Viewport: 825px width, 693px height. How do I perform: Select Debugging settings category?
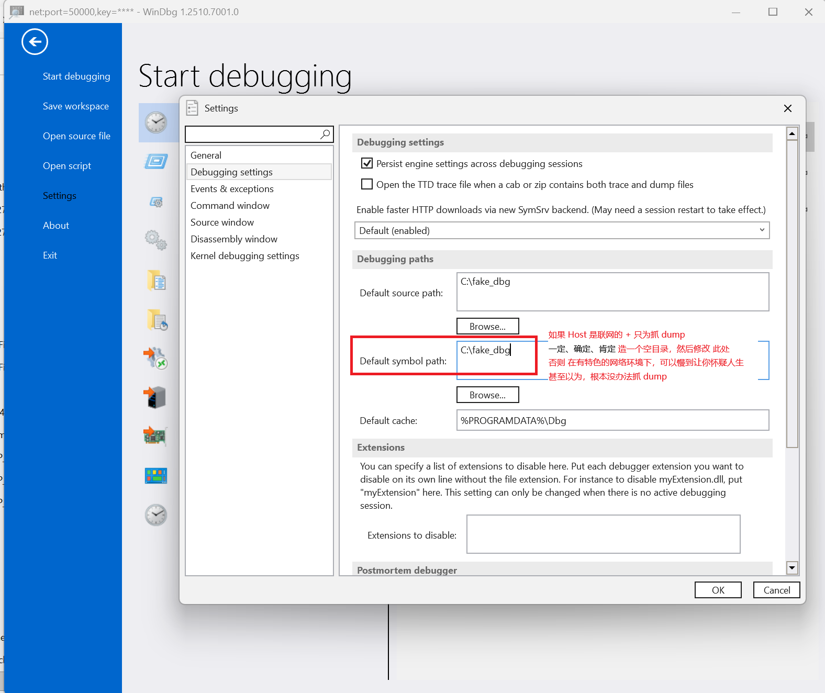coord(259,172)
